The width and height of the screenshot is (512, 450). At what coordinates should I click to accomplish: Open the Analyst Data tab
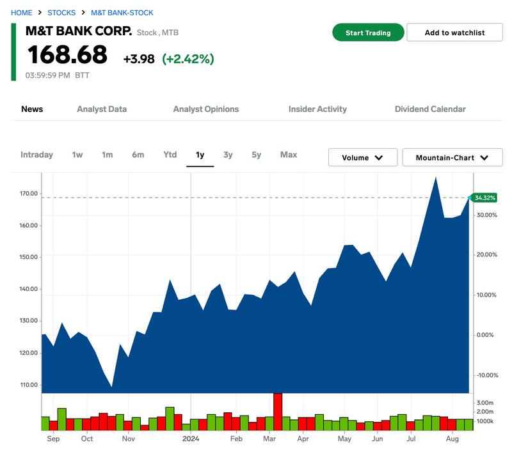(x=102, y=109)
